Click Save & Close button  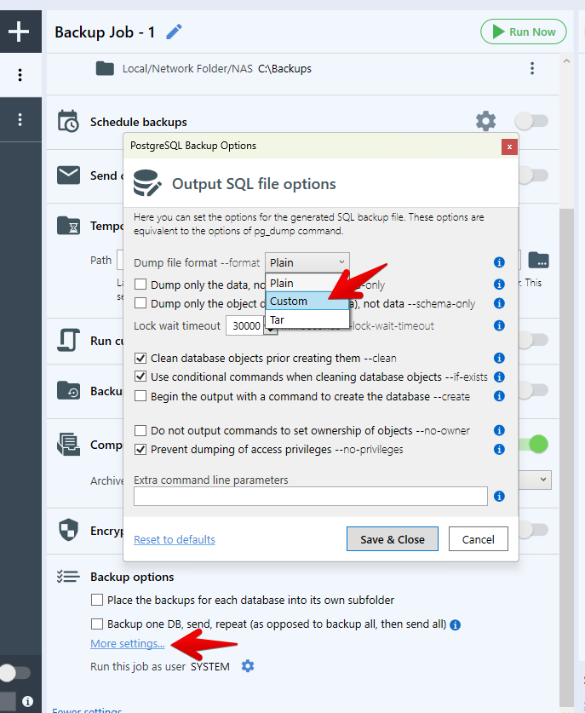point(392,539)
